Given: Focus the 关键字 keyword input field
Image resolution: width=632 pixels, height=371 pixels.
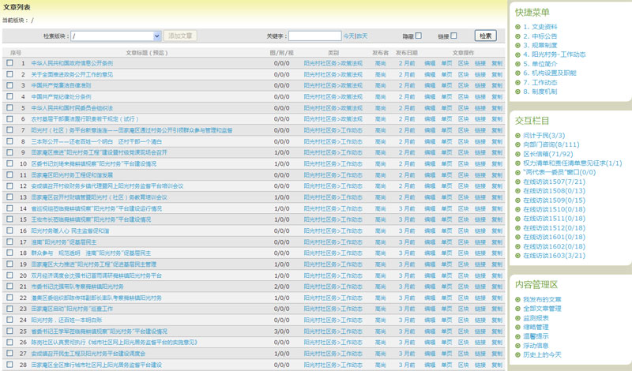Looking at the screenshot, I should (314, 36).
